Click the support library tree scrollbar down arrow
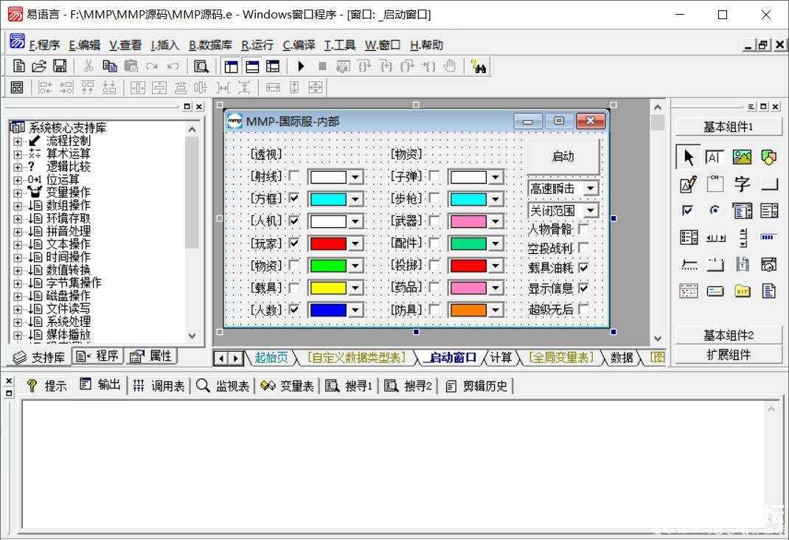Viewport: 789px width, 540px height. coord(192,336)
